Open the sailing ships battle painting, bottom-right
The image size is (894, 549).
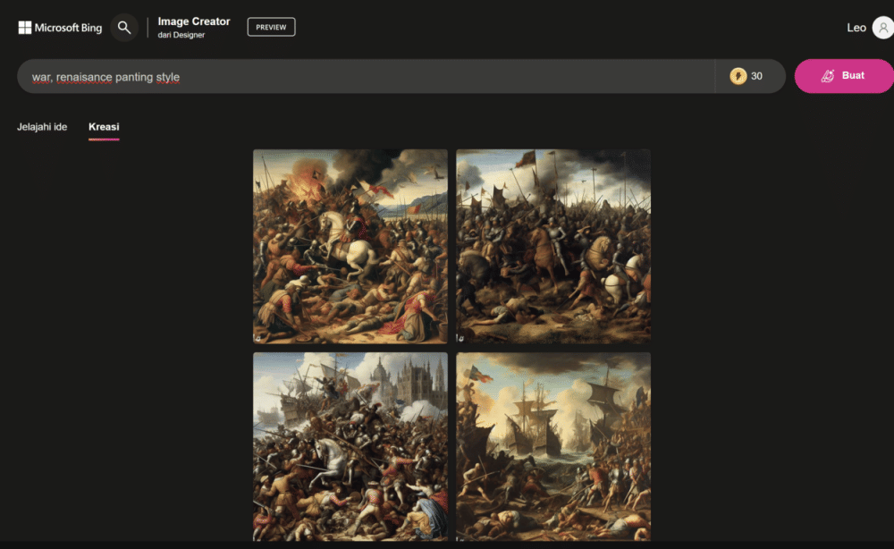[553, 446]
